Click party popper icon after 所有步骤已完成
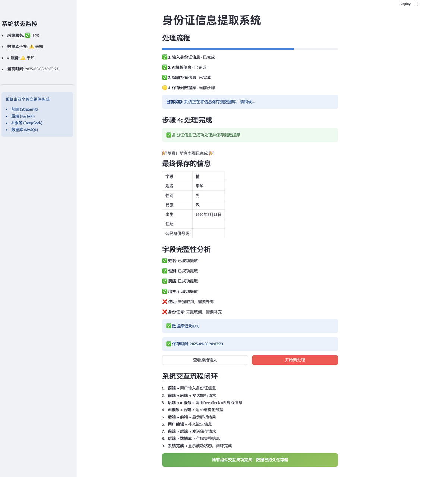The width and height of the screenshot is (421, 477). coord(211,153)
